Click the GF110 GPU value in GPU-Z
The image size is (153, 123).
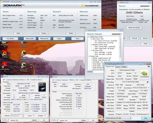(120, 73)
